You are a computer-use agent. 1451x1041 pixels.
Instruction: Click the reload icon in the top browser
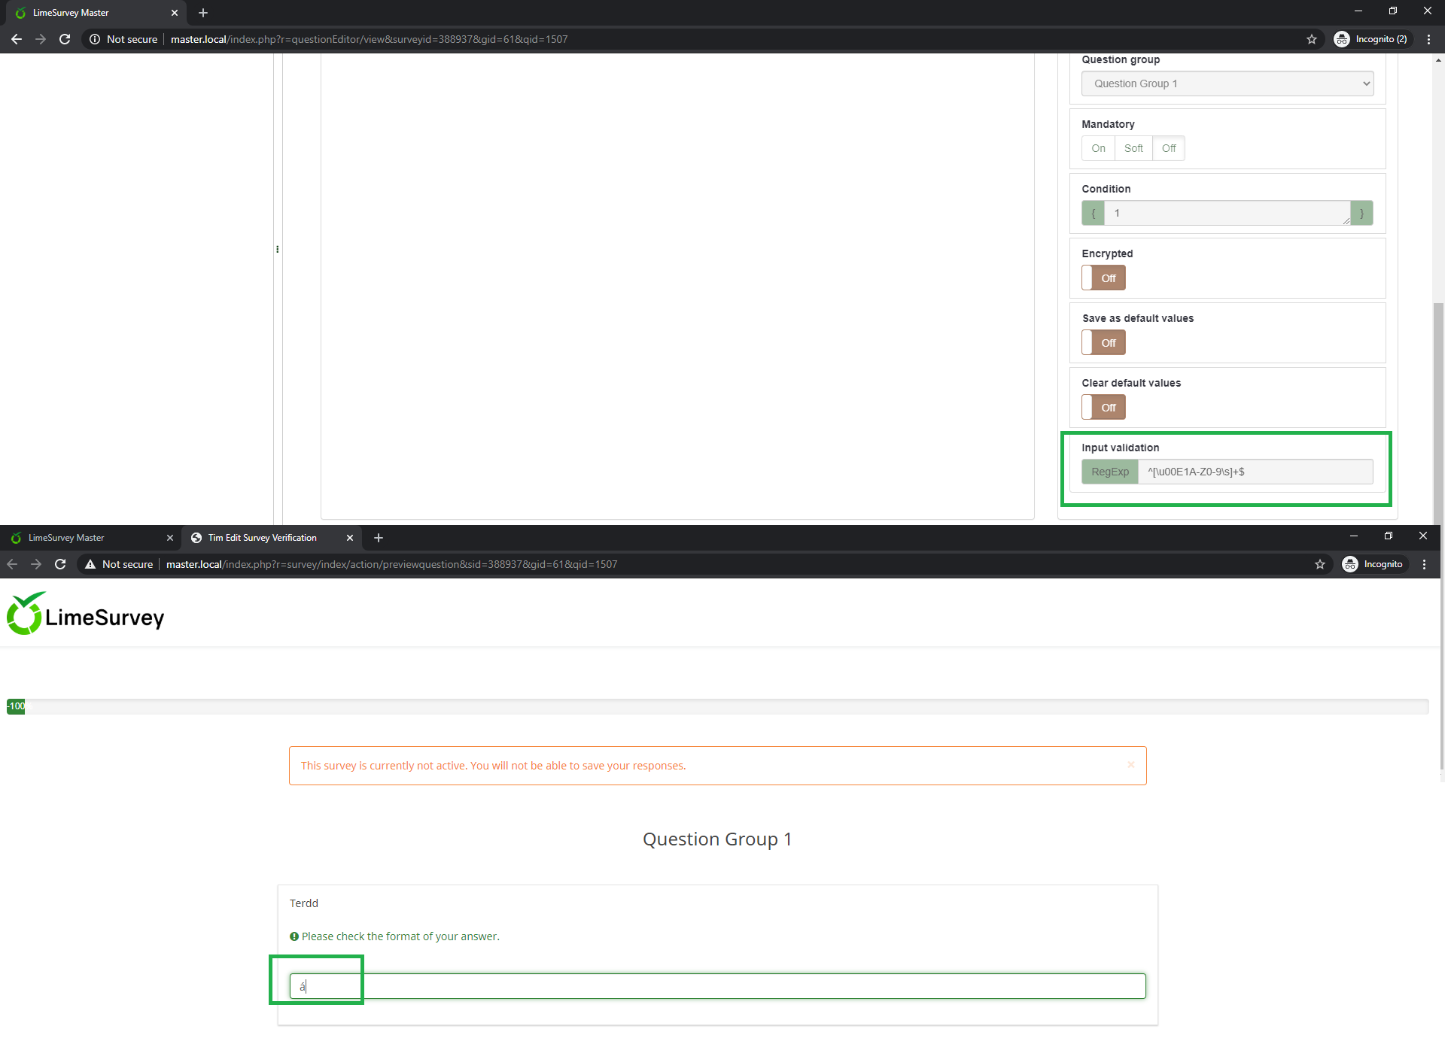[65, 39]
